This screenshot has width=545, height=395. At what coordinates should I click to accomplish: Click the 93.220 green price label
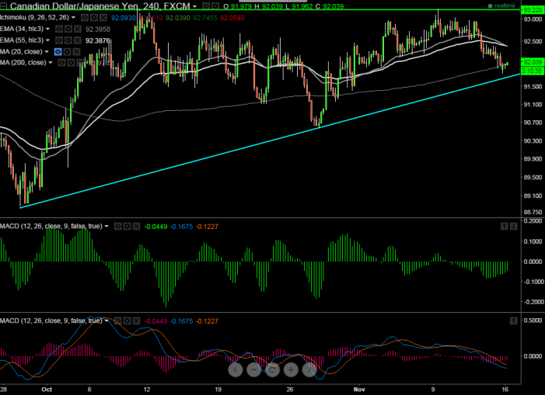[x=532, y=10]
